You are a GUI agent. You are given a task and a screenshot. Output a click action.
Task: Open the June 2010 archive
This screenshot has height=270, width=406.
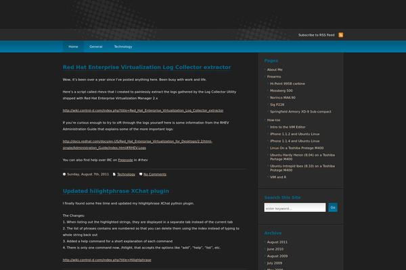pos(275,249)
